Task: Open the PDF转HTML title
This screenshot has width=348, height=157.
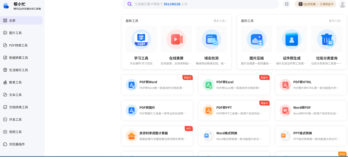Action: coord(302,82)
